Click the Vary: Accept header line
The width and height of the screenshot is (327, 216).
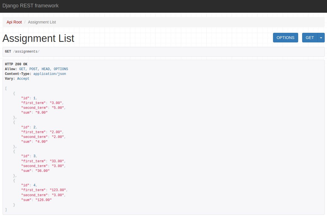coord(17,79)
